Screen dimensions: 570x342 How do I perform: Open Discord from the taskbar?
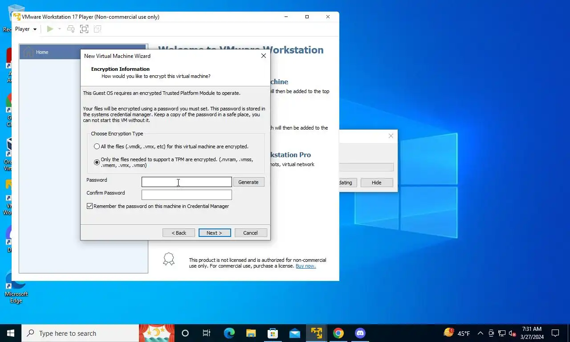(360, 333)
